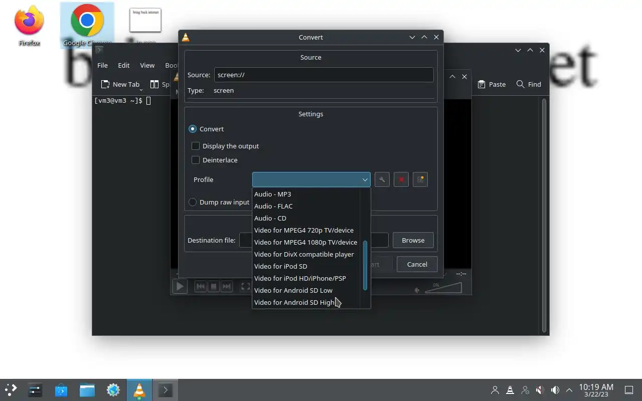Click the profile list scrollbar
This screenshot has height=401, width=642.
tap(365, 265)
